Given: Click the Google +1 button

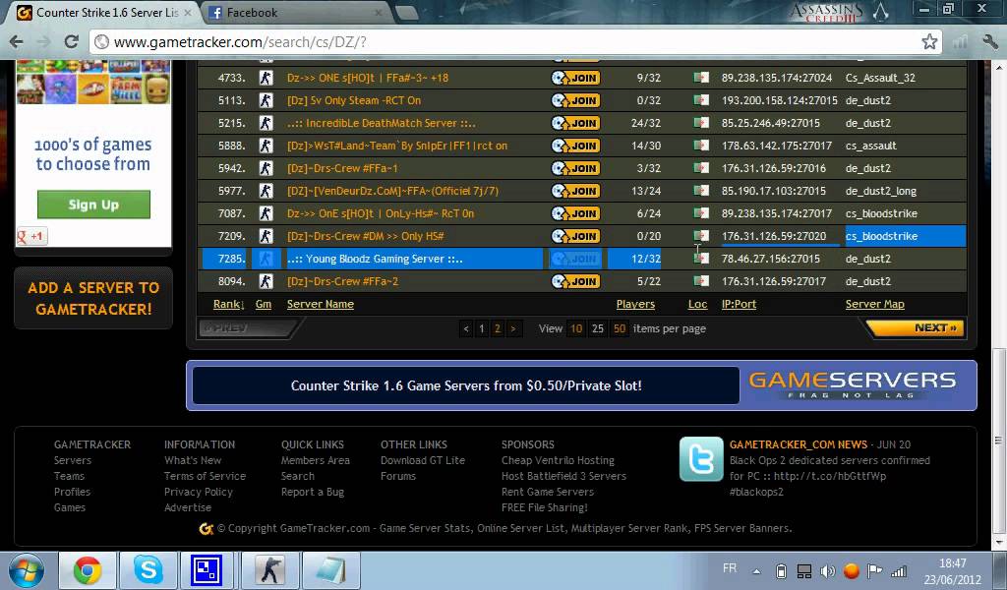Looking at the screenshot, I should (x=31, y=236).
